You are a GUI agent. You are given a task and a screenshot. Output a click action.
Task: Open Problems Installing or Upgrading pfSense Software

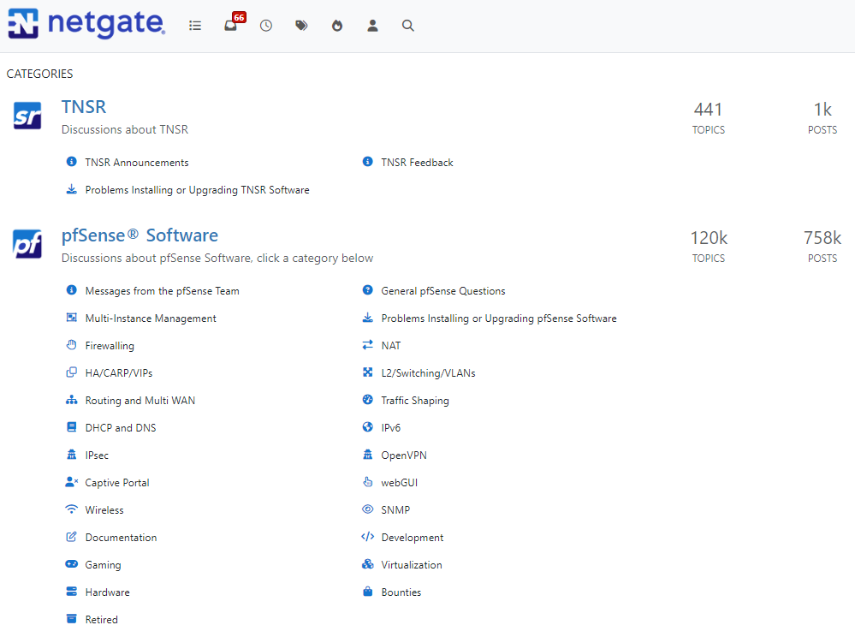(499, 318)
